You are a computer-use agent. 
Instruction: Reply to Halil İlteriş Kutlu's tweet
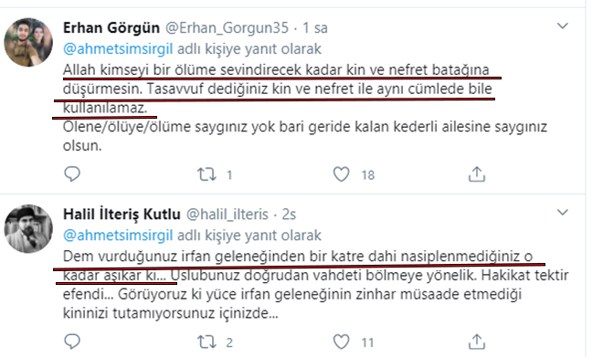click(x=72, y=341)
